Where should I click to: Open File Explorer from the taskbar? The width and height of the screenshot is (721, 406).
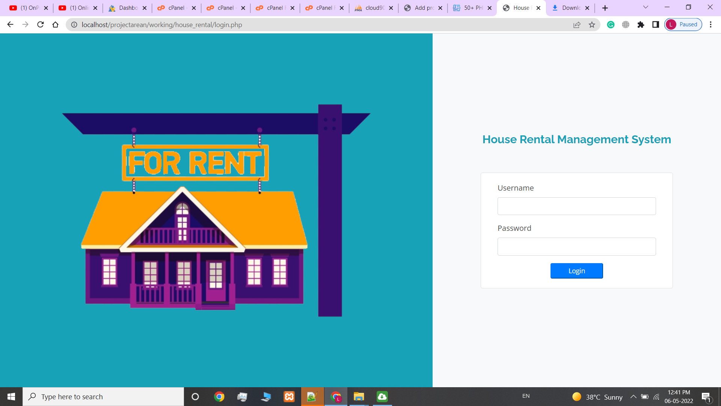pyautogui.click(x=359, y=396)
